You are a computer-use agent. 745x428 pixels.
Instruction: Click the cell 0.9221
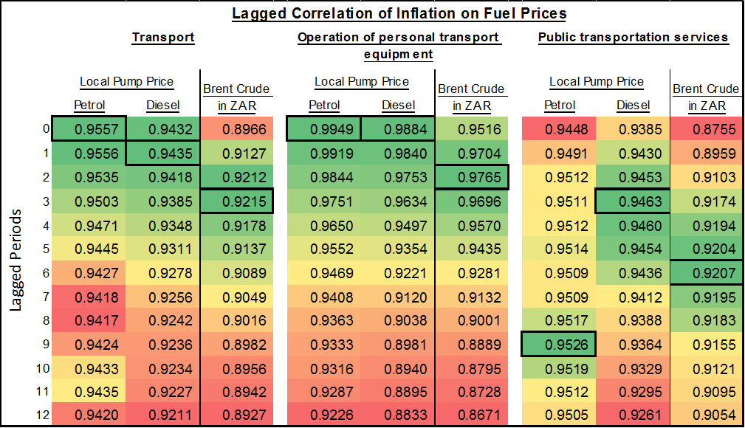point(398,273)
